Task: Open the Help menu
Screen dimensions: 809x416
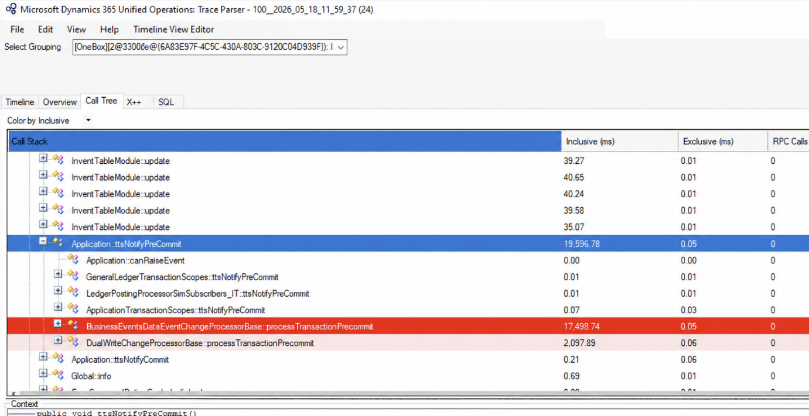Action: tap(109, 29)
